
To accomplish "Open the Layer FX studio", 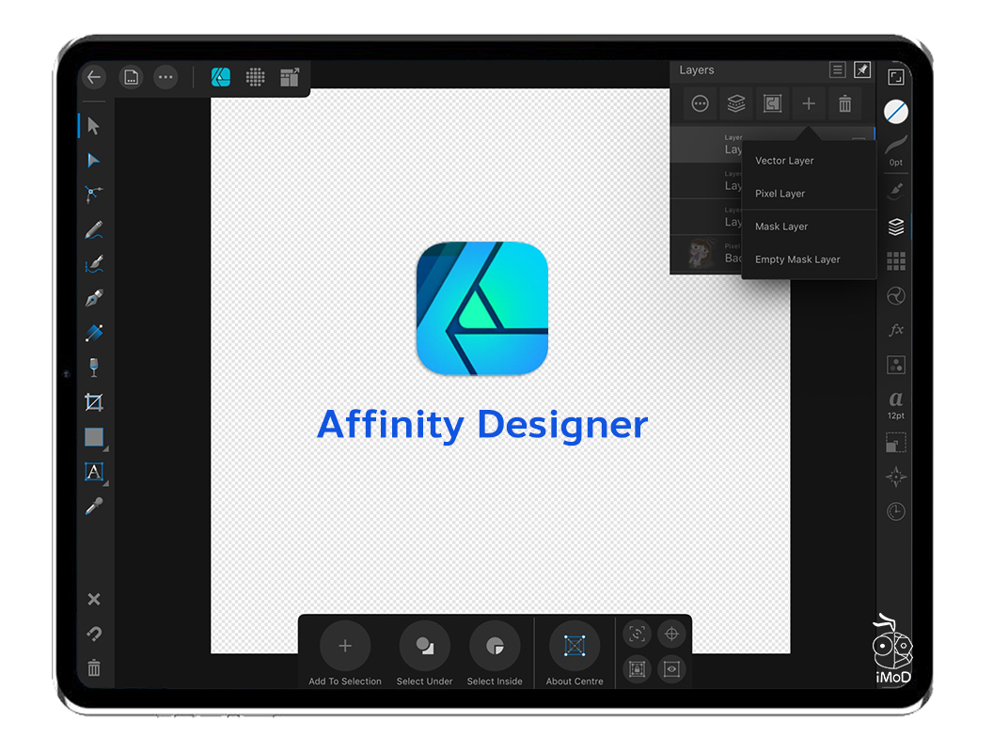I will point(896,330).
